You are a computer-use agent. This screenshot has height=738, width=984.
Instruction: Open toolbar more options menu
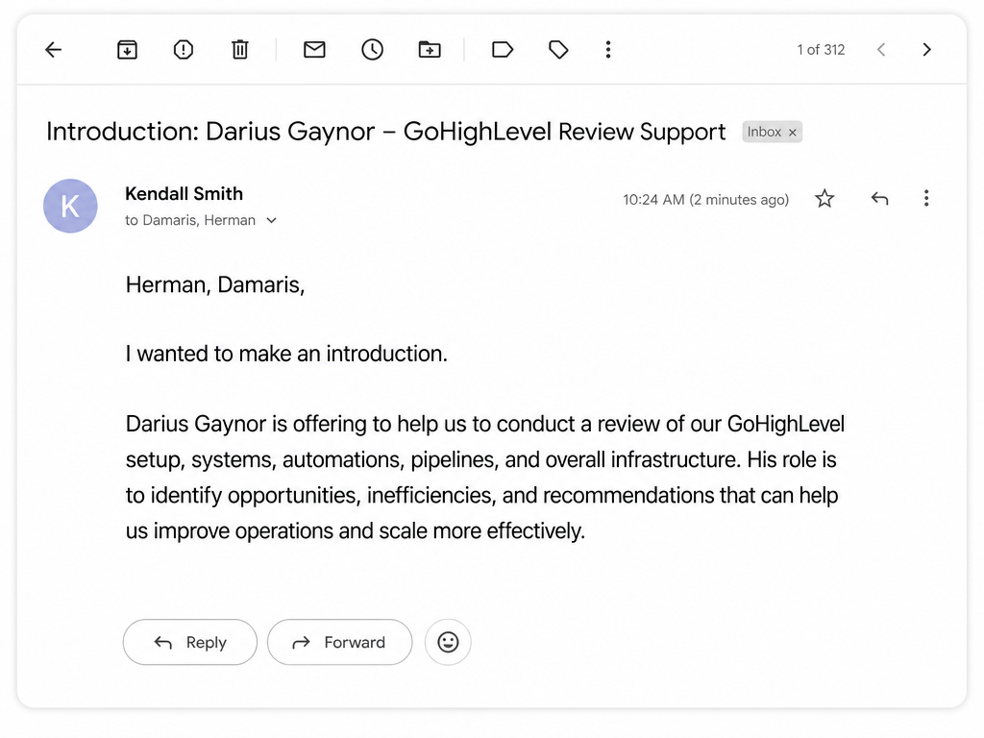[608, 50]
